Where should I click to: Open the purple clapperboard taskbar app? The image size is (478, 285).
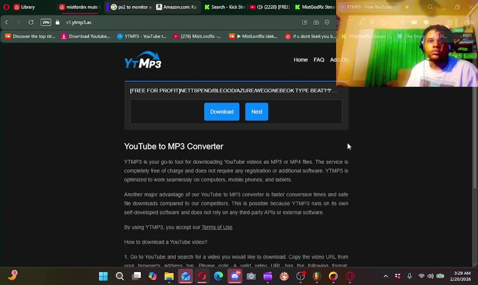coord(268,276)
